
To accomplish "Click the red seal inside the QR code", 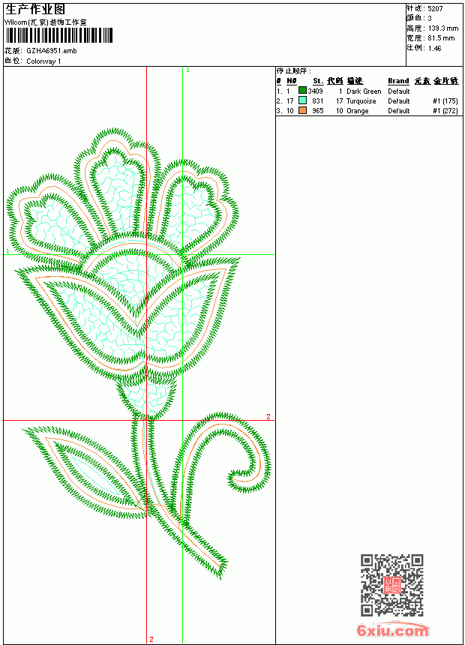I will pyautogui.click(x=392, y=585).
